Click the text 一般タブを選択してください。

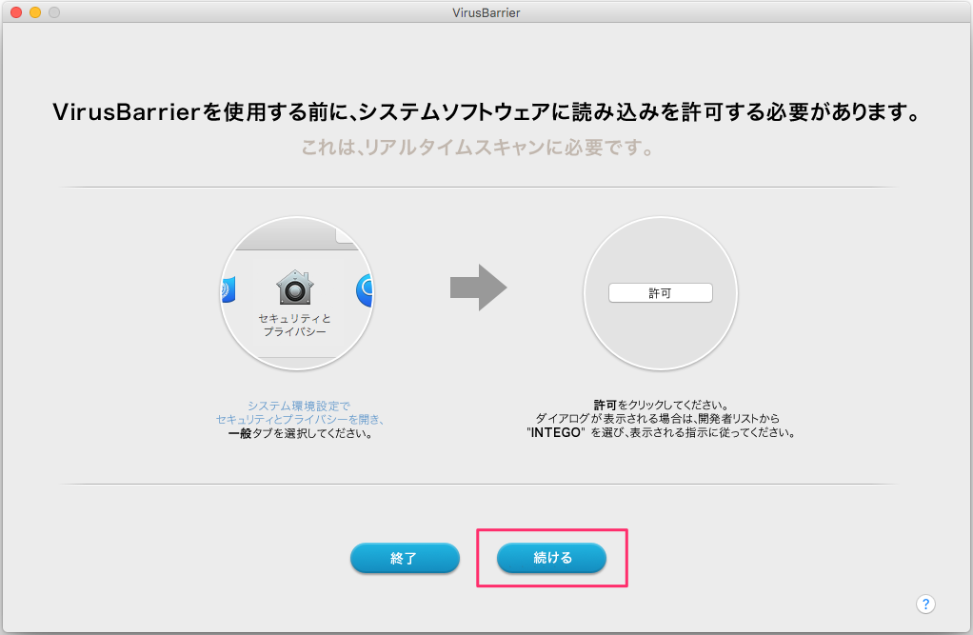300,433
